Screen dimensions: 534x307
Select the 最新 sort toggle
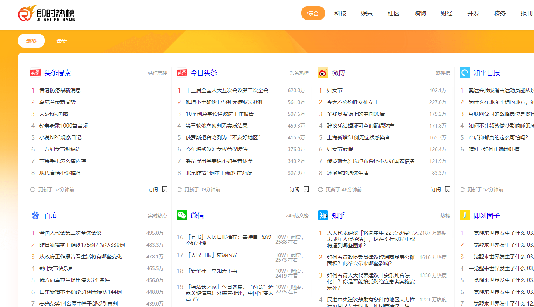62,41
